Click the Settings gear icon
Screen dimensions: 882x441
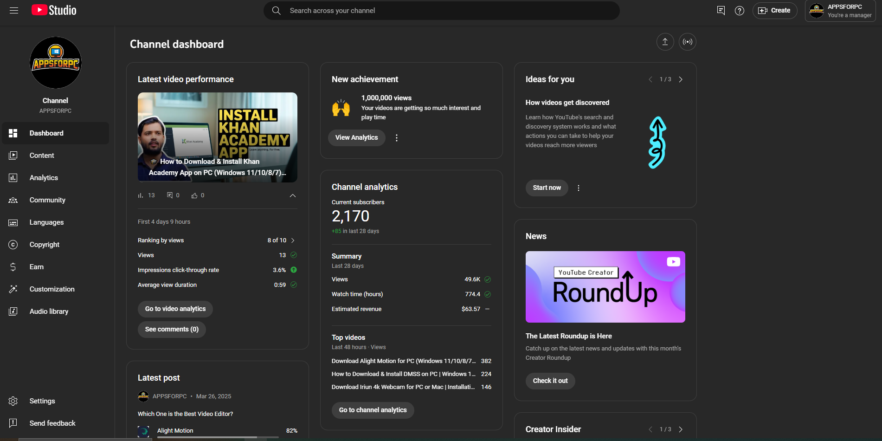click(x=13, y=401)
